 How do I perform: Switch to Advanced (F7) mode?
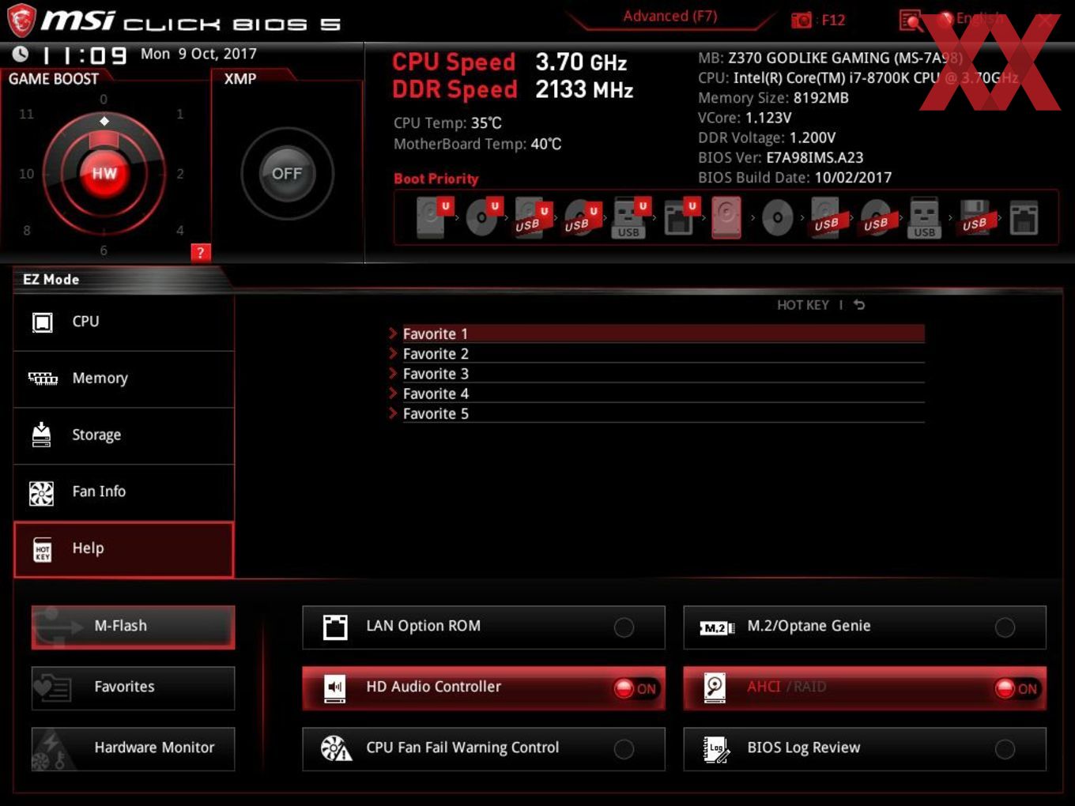tap(670, 16)
